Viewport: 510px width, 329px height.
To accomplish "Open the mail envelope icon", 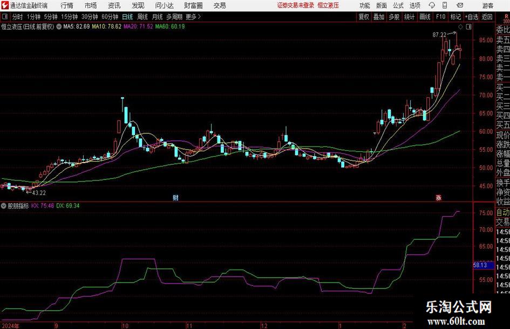I will pos(460,5).
